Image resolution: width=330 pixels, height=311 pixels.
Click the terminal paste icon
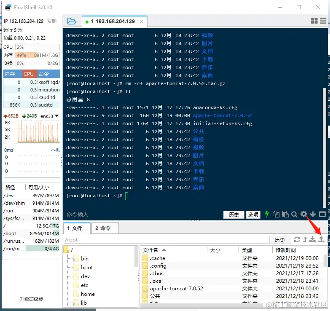pos(285,214)
